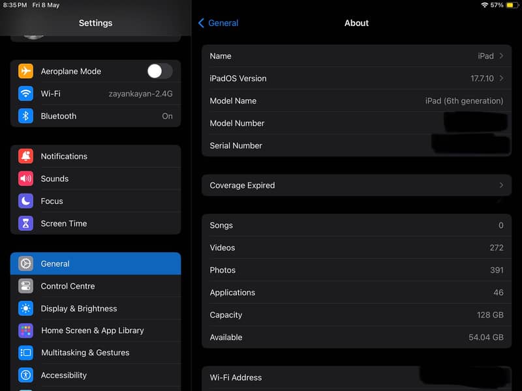
Task: Tap the Applications count 46
Action: [x=499, y=293]
